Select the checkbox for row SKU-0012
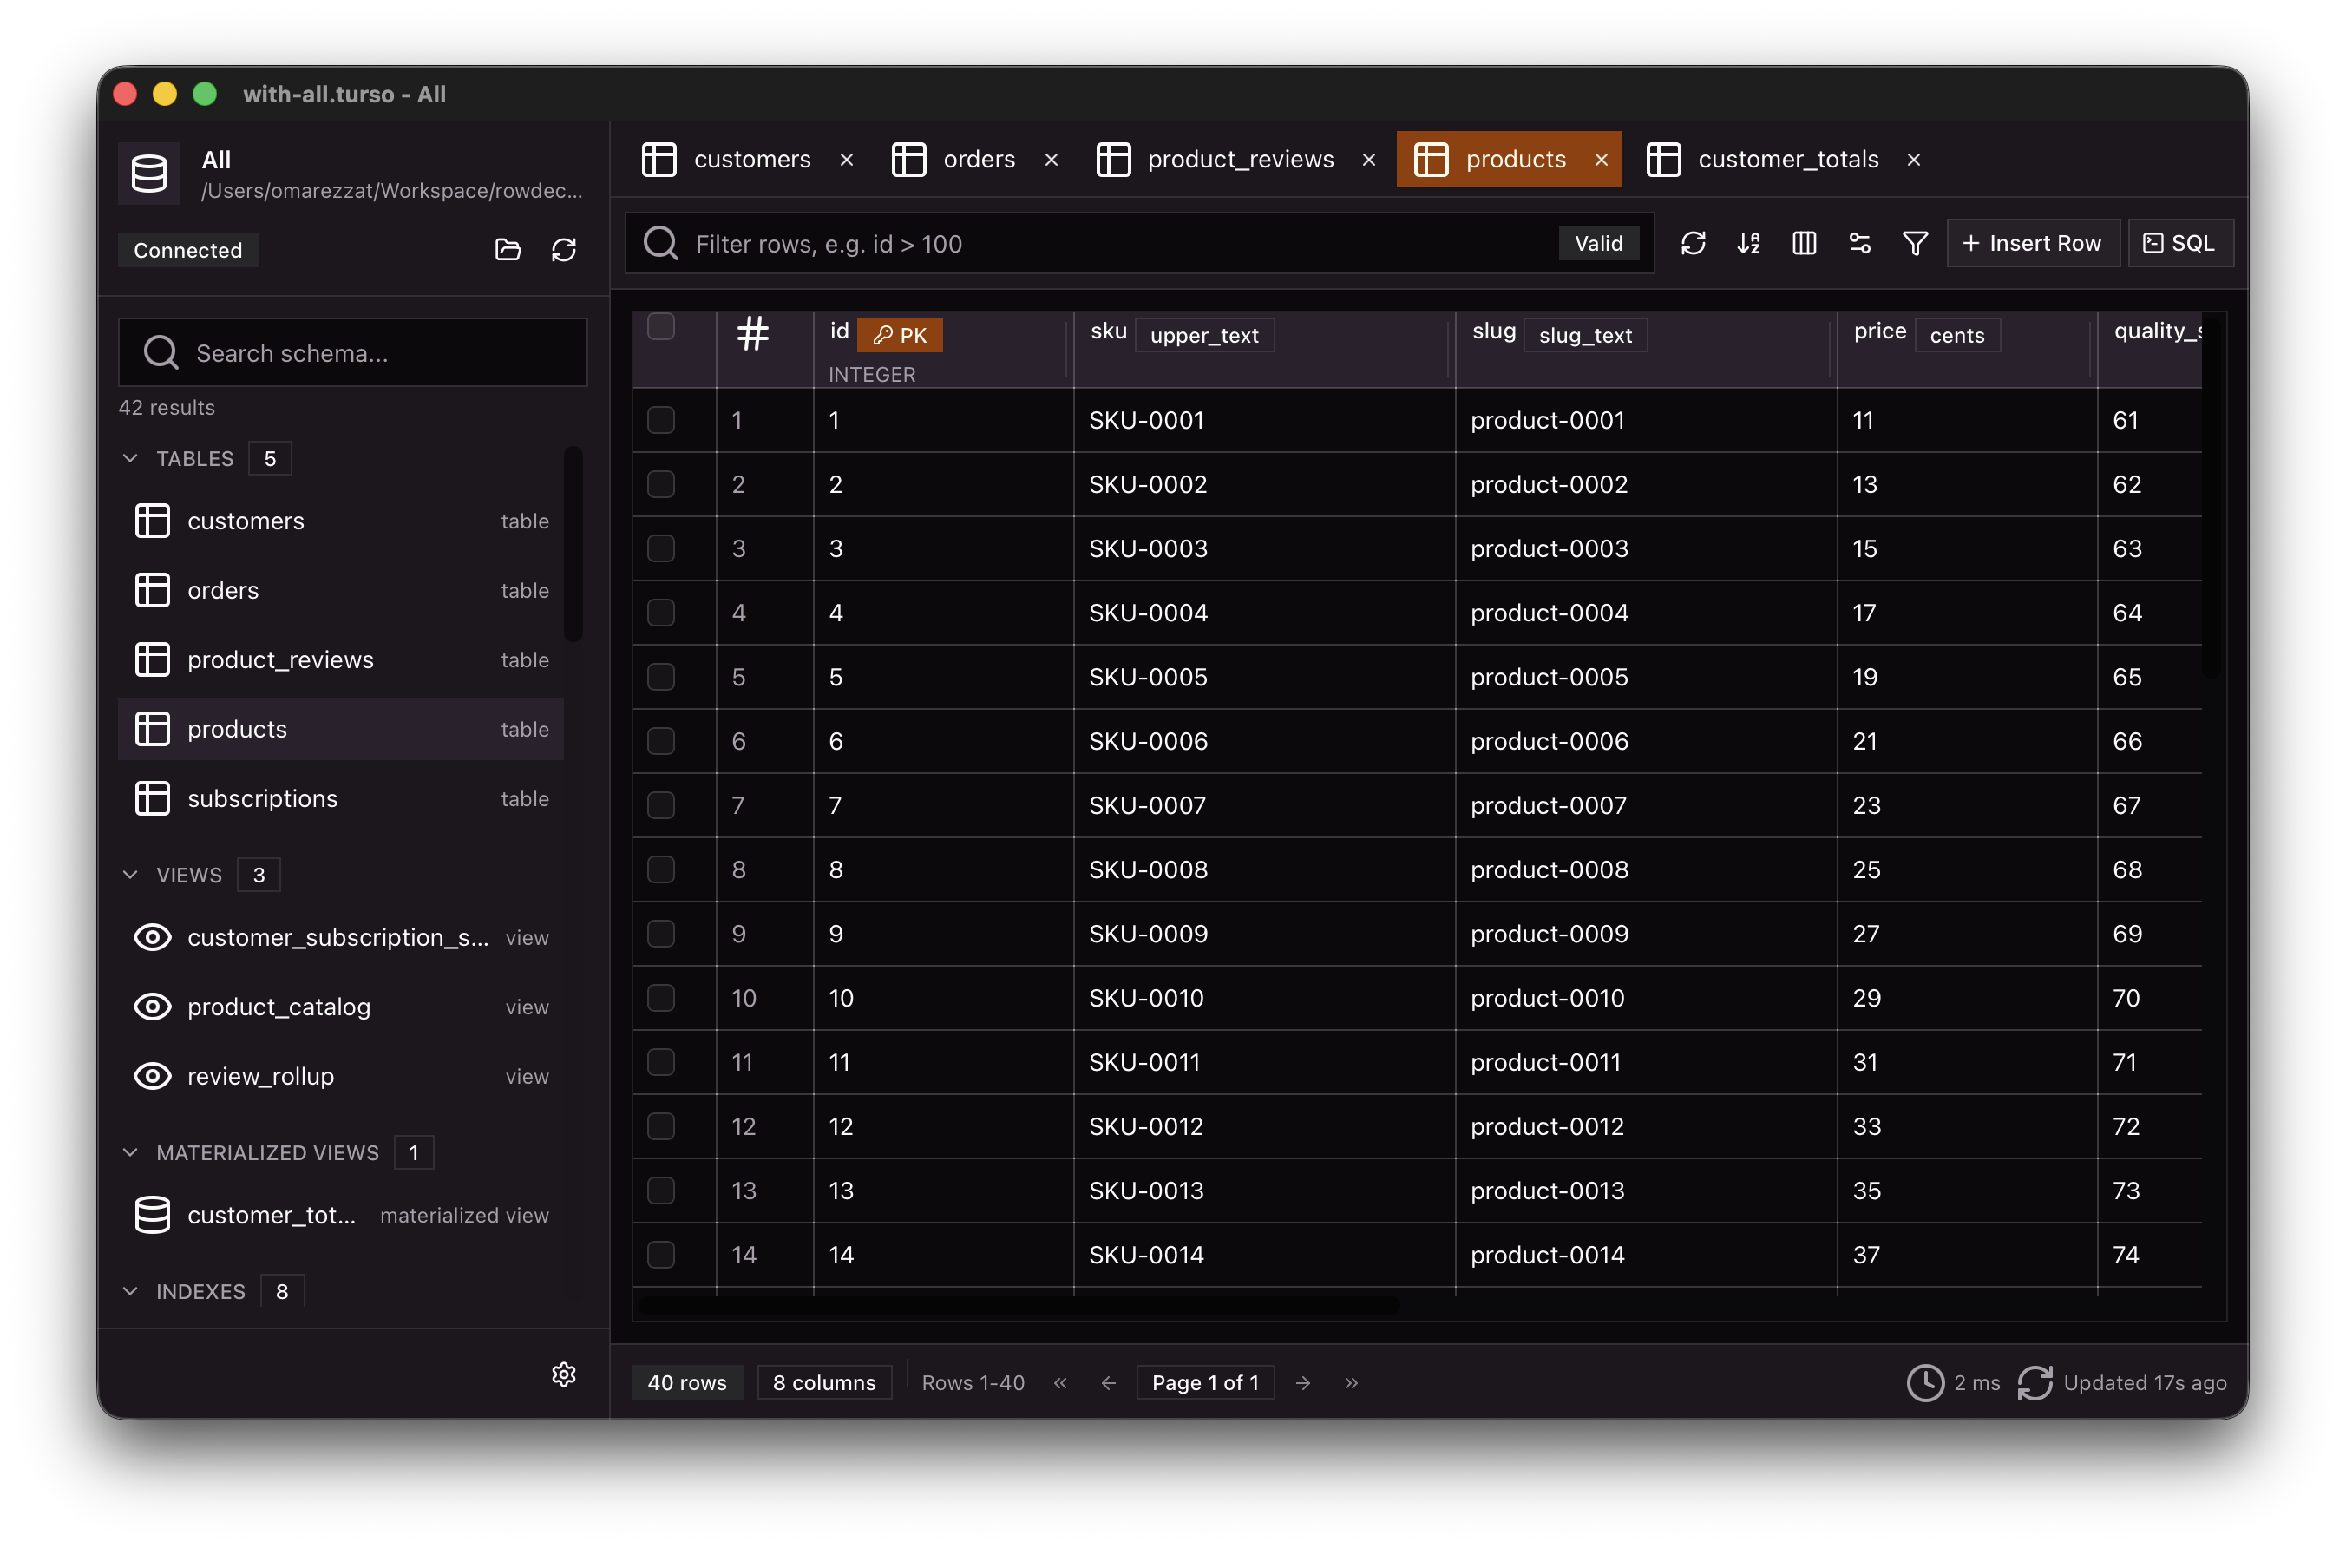Image resolution: width=2346 pixels, height=1548 pixels. click(x=660, y=1125)
